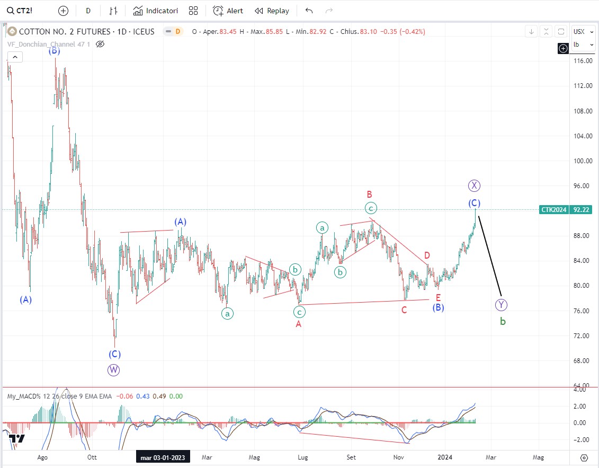Open the USX currency dropdown
599x468 pixels.
point(584,31)
